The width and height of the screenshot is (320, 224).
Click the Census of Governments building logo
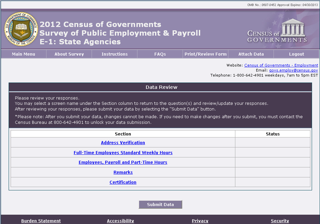click(x=277, y=31)
